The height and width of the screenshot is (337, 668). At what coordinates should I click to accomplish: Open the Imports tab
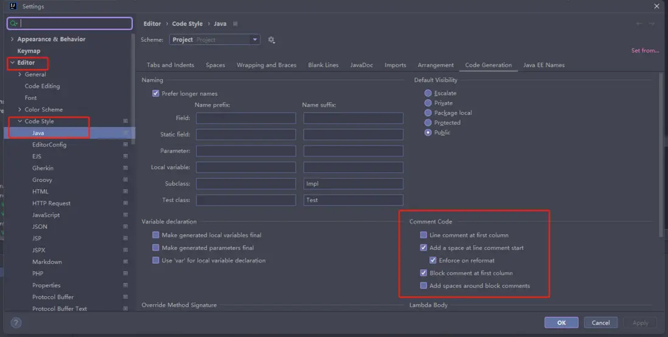(x=395, y=65)
